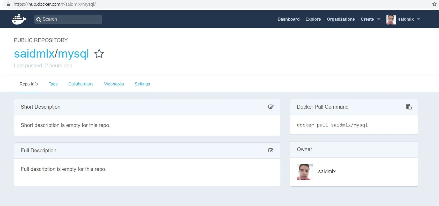Click the owner avatar photo
This screenshot has width=439, height=206.
click(305, 172)
